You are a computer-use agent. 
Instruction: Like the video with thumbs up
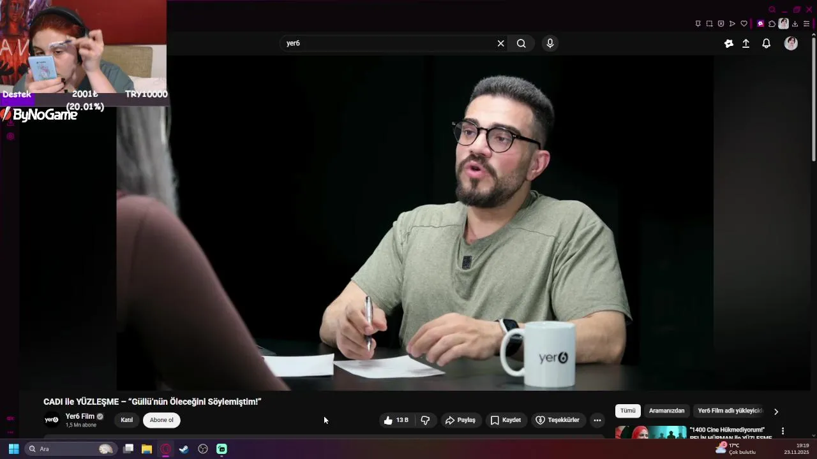tap(396, 420)
